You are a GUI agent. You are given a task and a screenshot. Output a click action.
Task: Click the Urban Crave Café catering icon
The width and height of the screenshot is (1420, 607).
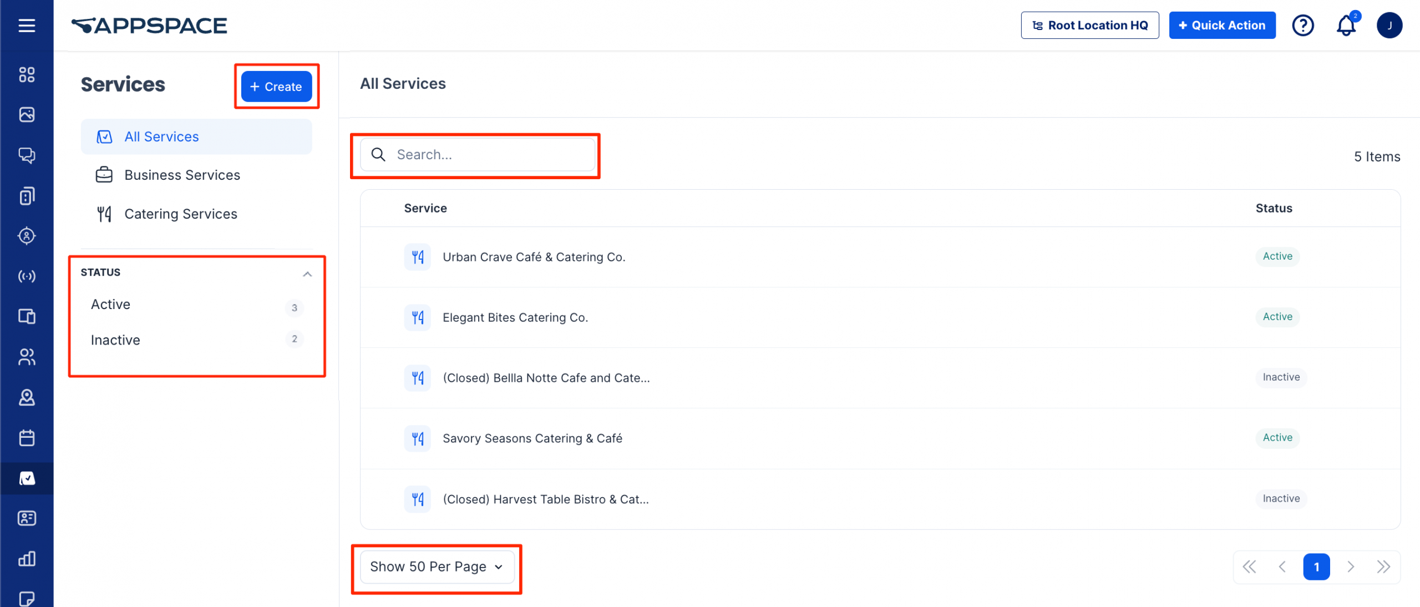point(418,257)
